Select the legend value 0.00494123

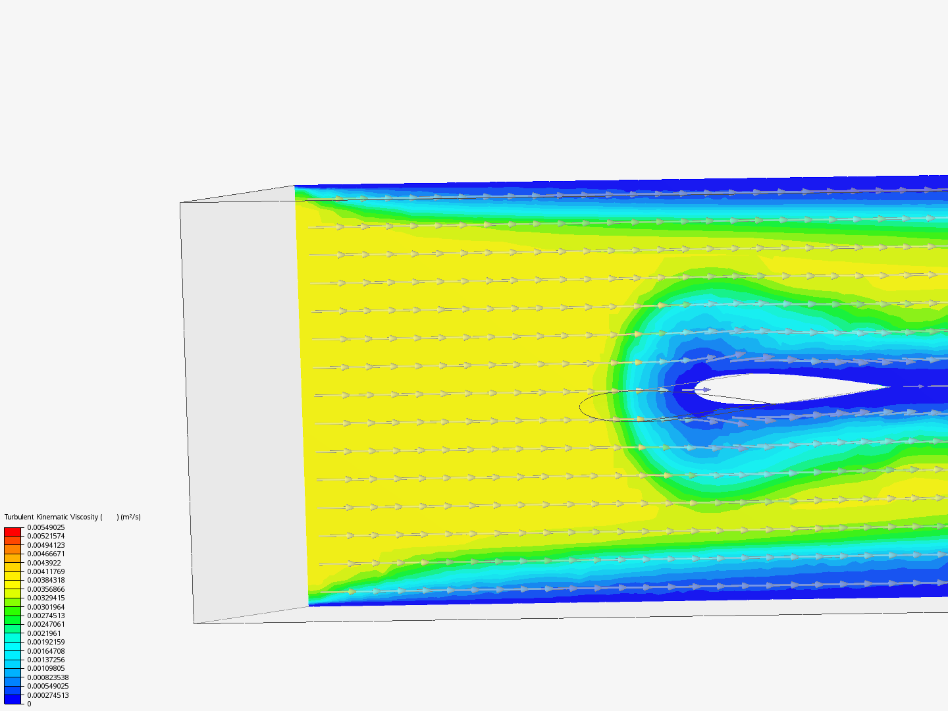pos(46,545)
